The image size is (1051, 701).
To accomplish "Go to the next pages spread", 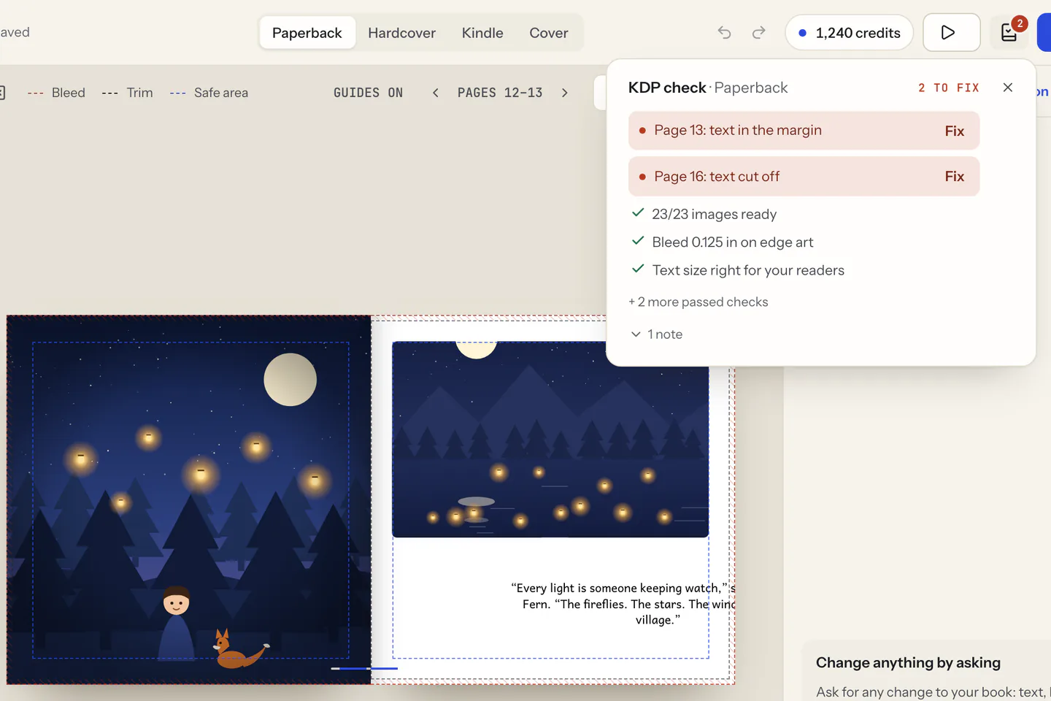I will tap(564, 93).
